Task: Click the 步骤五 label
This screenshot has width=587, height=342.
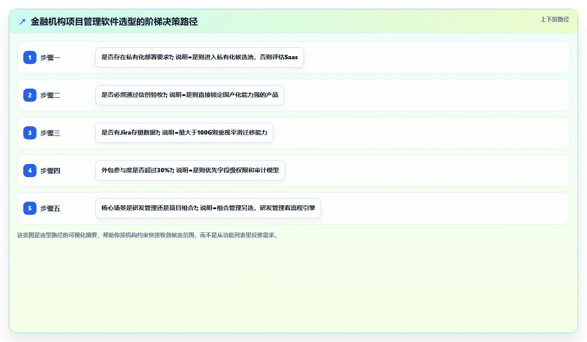Action: click(x=50, y=208)
